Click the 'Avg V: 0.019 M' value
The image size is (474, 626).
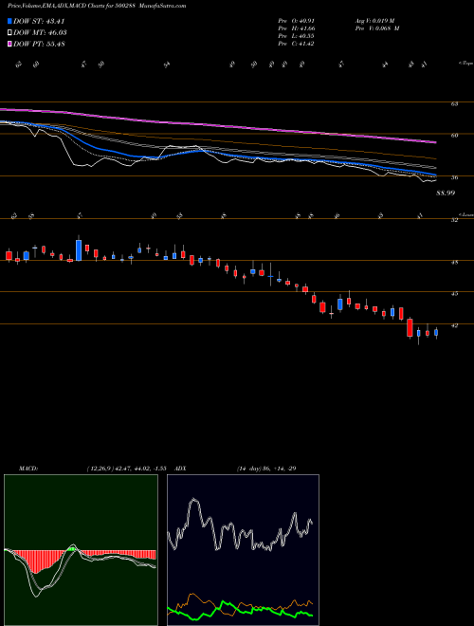pos(374,21)
